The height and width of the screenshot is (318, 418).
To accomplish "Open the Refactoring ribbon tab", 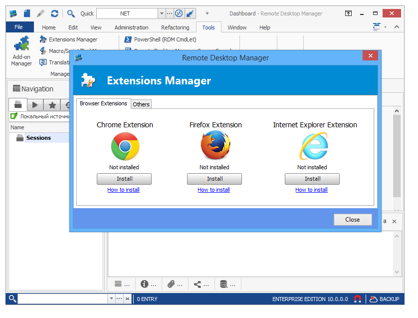I will (175, 27).
